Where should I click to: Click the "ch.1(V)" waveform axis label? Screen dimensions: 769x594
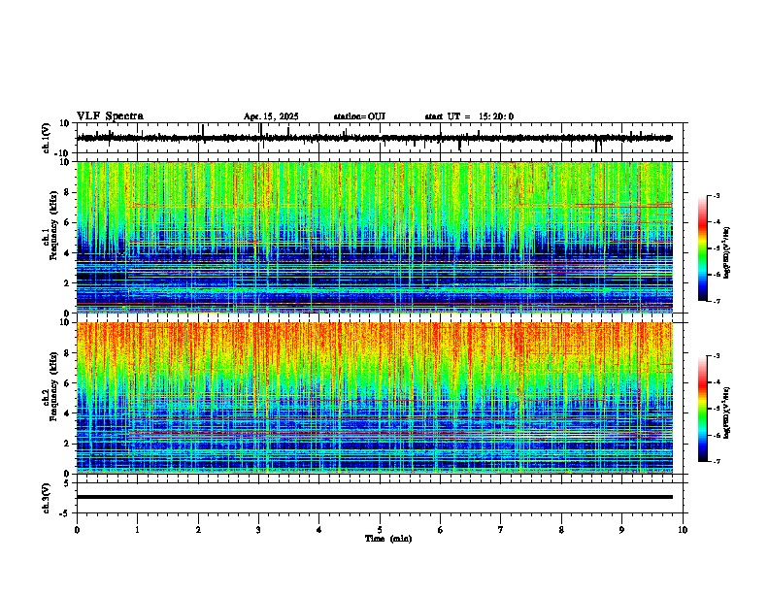(47, 138)
